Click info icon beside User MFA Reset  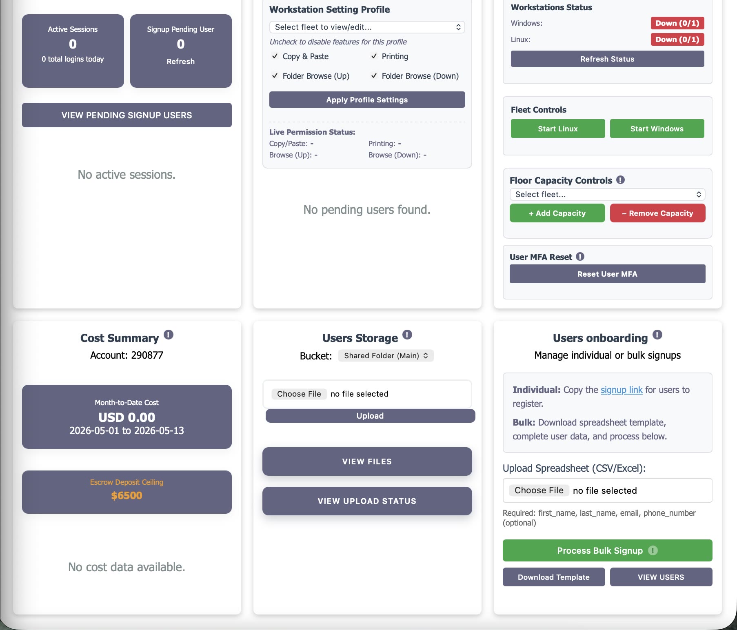click(580, 257)
